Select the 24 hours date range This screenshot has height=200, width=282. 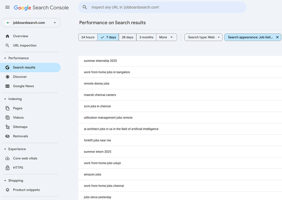coord(88,37)
